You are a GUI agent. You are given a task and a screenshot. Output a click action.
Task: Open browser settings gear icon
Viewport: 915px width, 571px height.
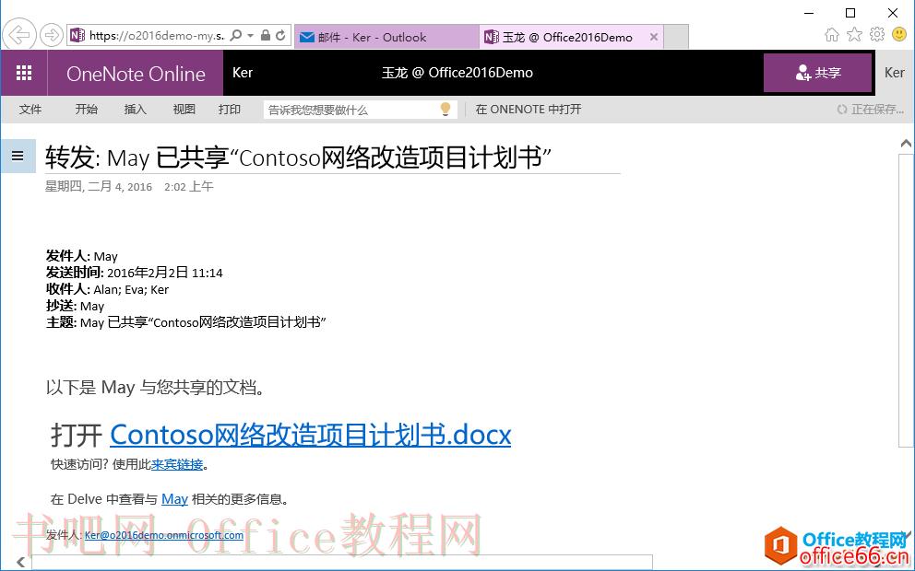click(877, 35)
